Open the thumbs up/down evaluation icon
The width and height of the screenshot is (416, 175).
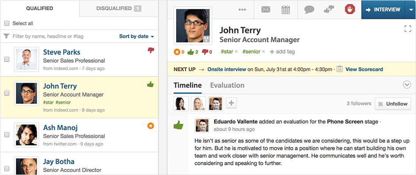click(x=329, y=10)
